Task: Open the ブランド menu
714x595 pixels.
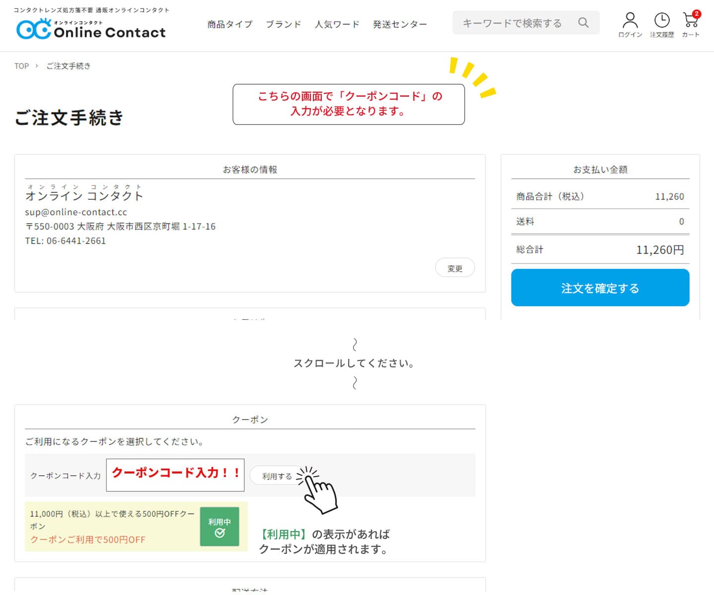Action: (283, 24)
